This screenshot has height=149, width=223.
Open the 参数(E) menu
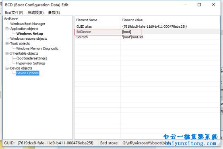pos(54,12)
